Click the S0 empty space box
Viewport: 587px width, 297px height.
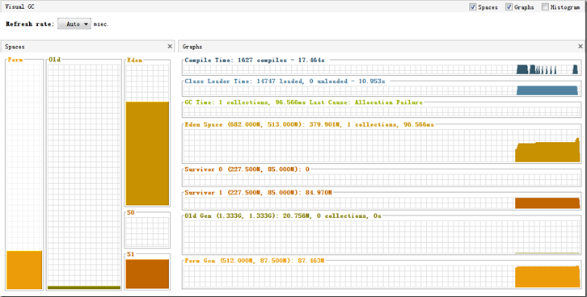(x=147, y=232)
